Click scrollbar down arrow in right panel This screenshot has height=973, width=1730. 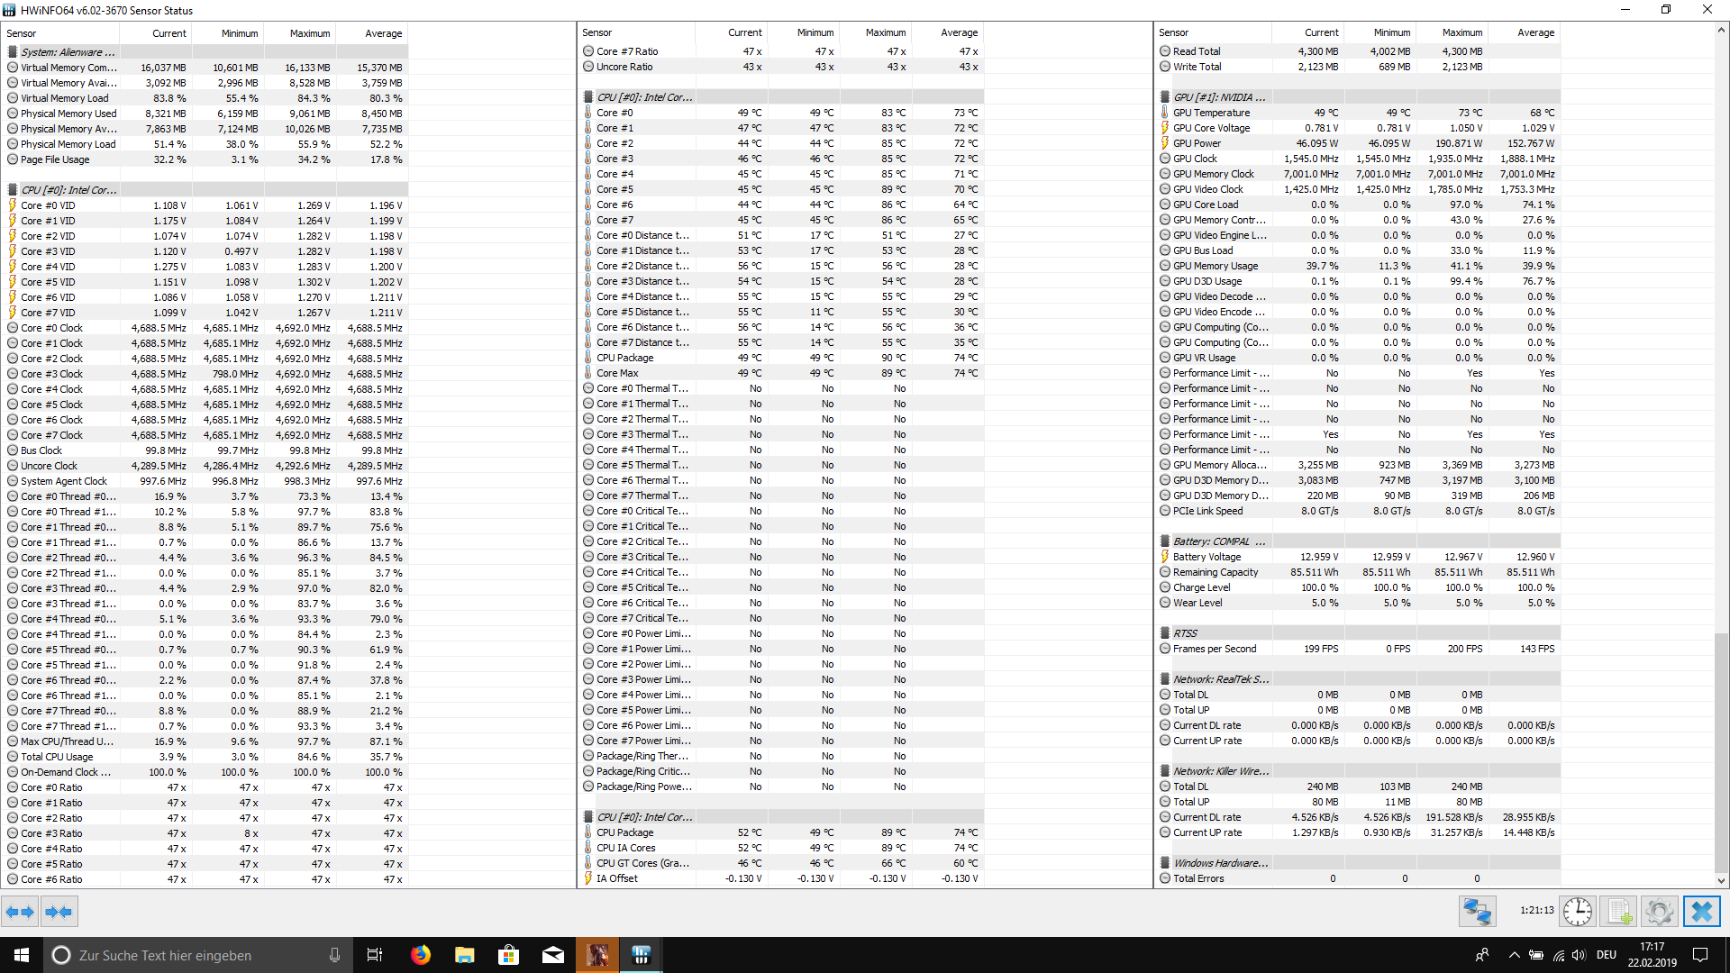pyautogui.click(x=1721, y=880)
